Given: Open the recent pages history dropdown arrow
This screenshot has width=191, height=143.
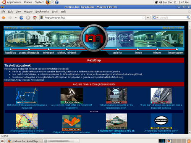Looking at the screenshot, I should coord(16,18).
